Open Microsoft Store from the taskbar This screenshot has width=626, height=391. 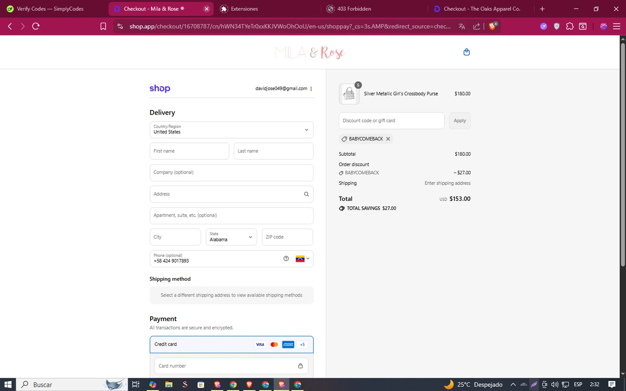[201, 384]
